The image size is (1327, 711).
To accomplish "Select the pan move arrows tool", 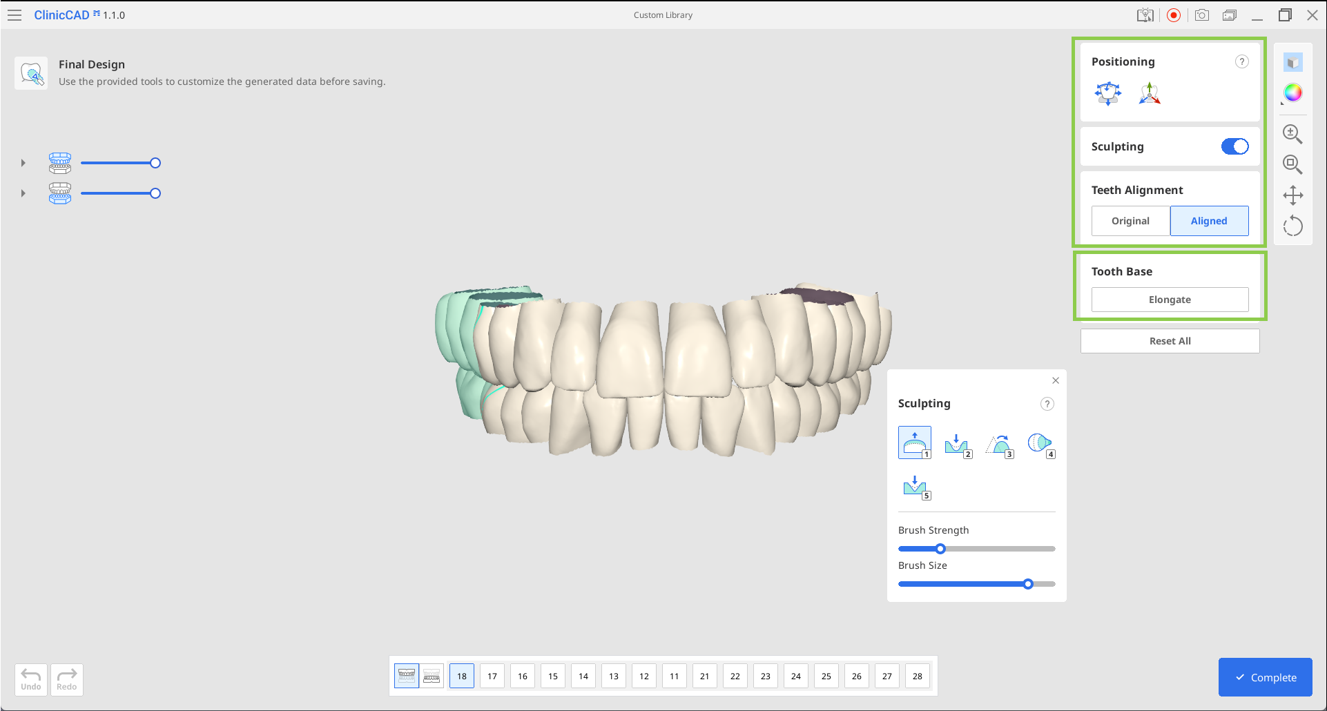I will (x=1292, y=195).
